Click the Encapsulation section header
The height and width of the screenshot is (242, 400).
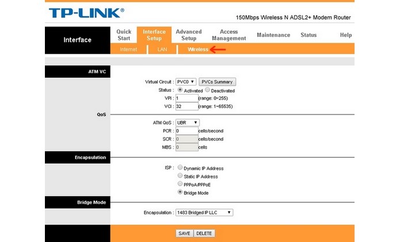click(78, 157)
